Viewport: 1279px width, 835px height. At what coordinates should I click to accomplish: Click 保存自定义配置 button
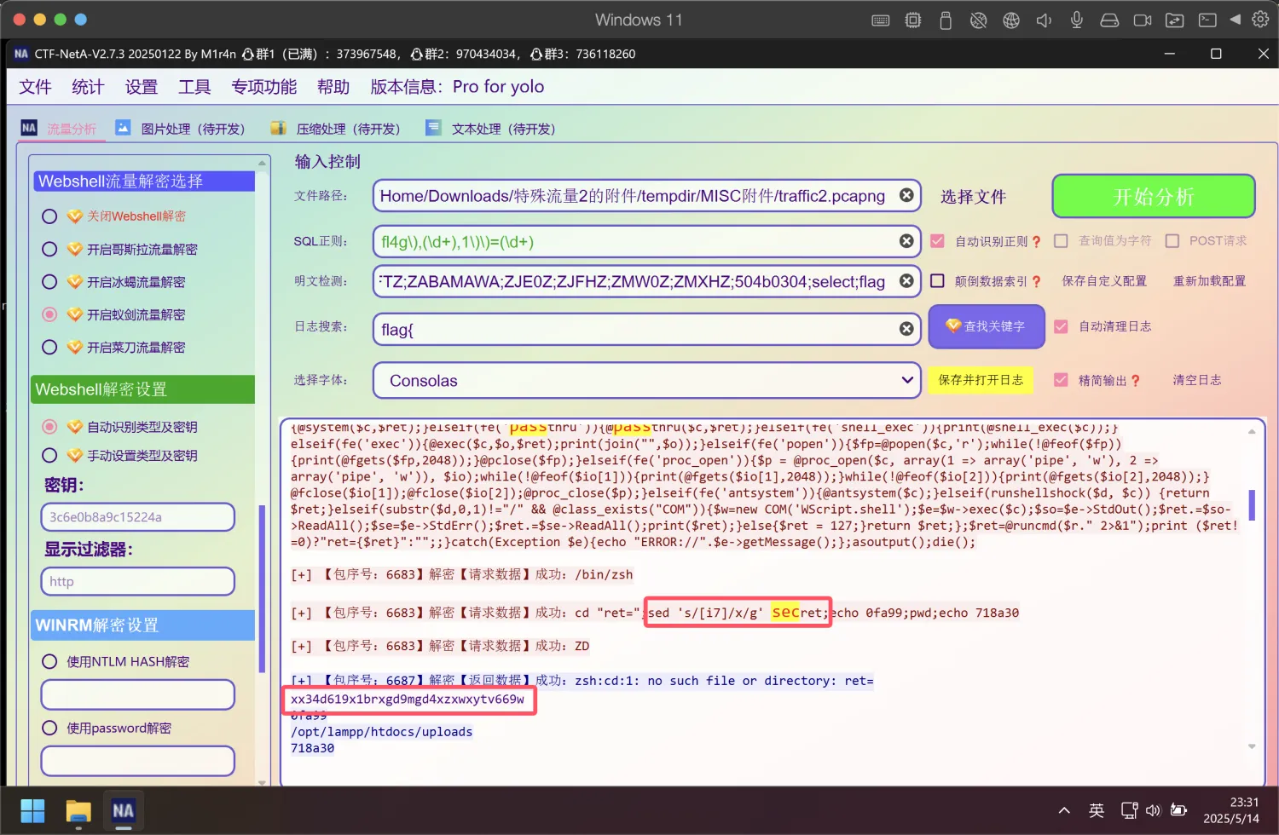[1104, 281]
